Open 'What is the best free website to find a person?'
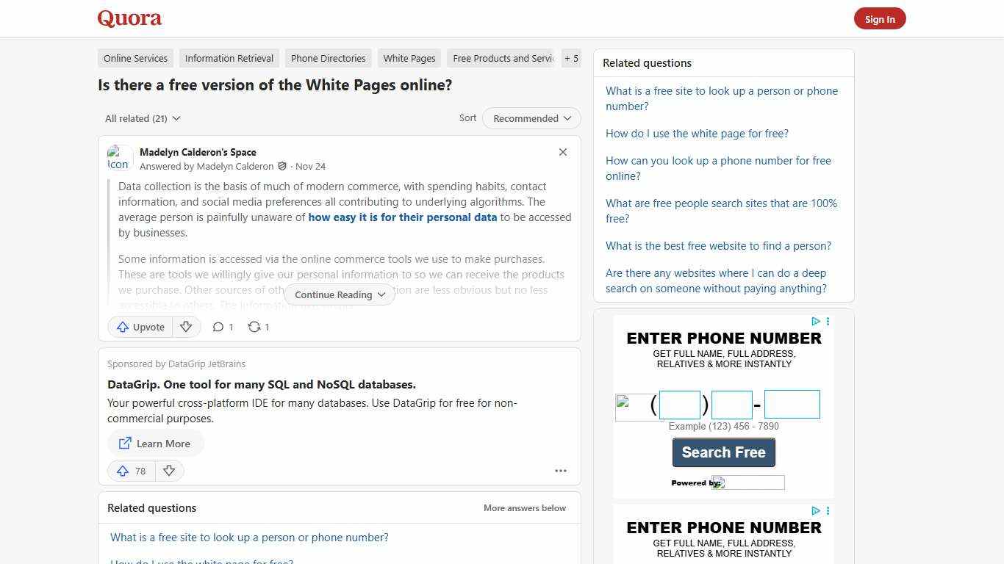The height and width of the screenshot is (564, 1004). (718, 245)
